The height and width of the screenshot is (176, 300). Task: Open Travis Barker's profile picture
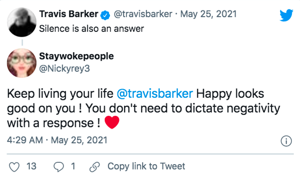[x=22, y=22]
